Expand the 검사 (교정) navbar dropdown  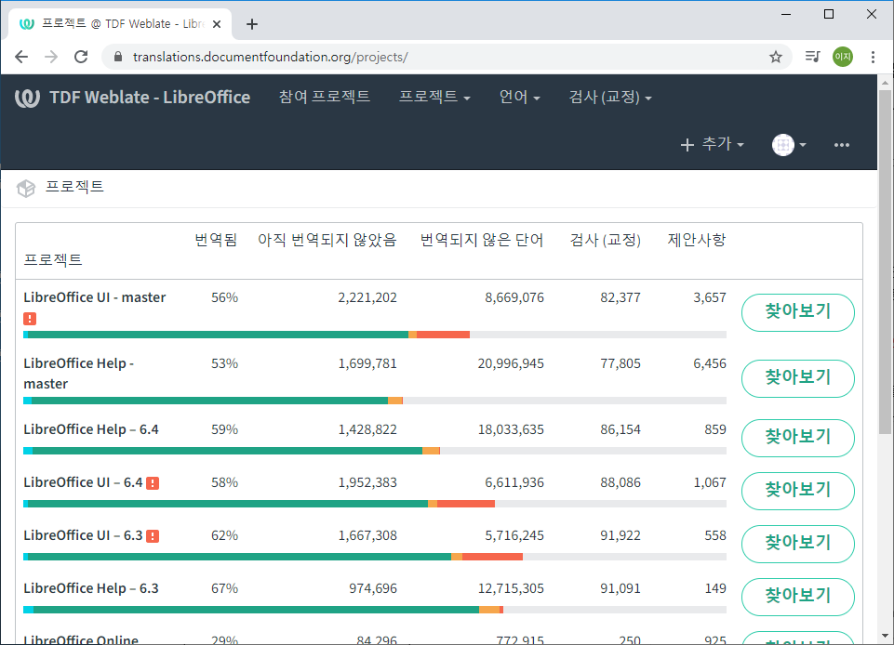610,97
